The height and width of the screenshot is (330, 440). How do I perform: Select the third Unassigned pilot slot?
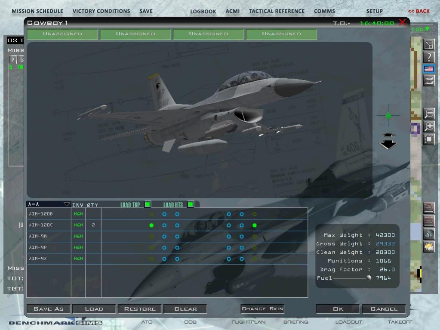tap(208, 34)
